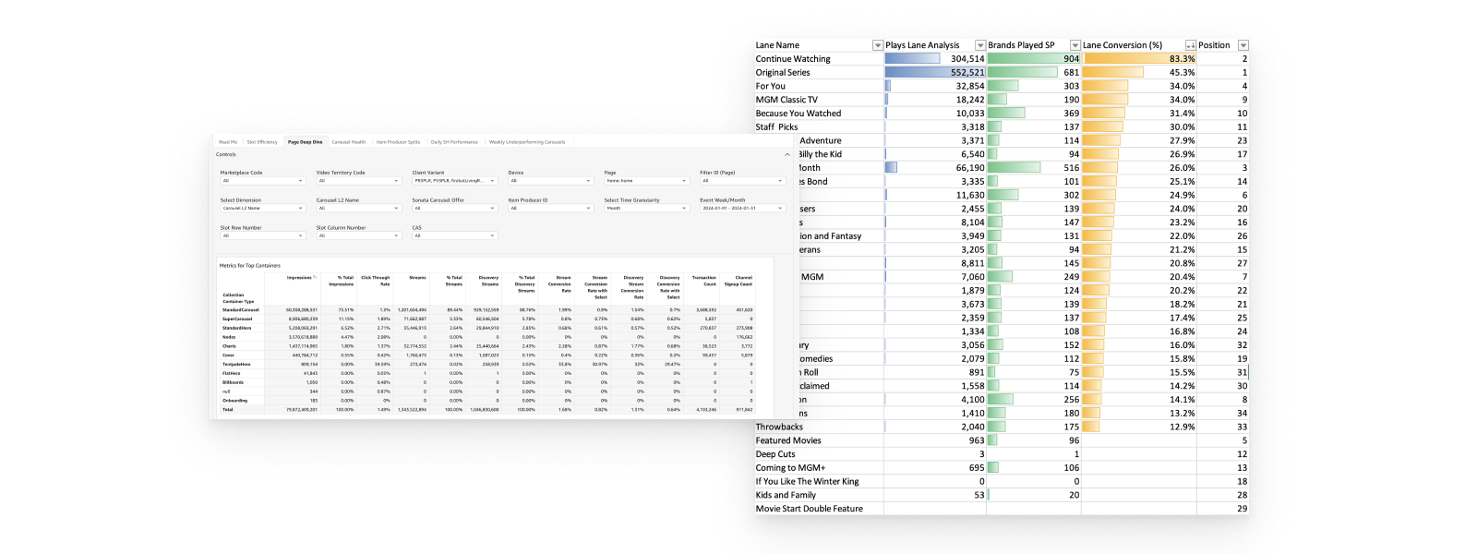
Task: Click the 83.3% lane conversion cell
Action: (x=1140, y=59)
